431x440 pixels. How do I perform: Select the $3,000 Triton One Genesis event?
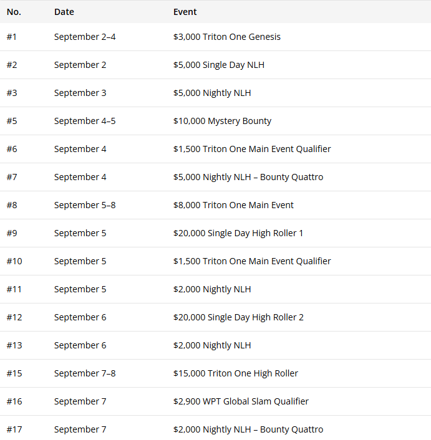coord(226,37)
